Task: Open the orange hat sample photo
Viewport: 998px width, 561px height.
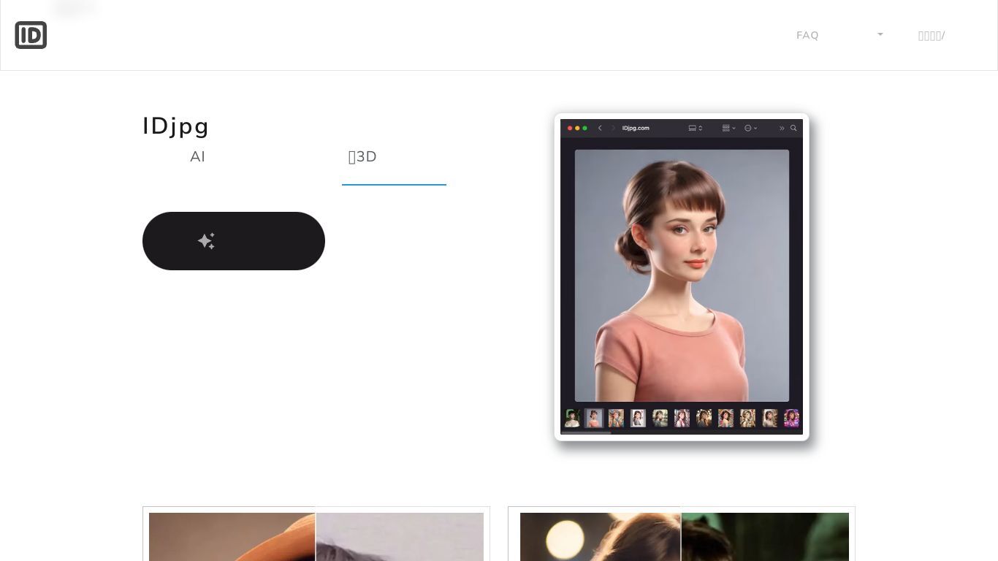Action: point(232,537)
